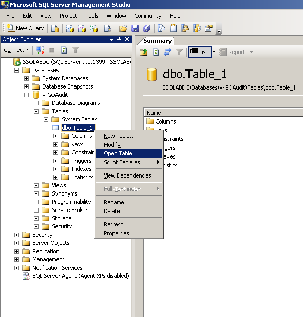Collapse the Databases folder node
Screen dimensions: 303x317
point(17,70)
